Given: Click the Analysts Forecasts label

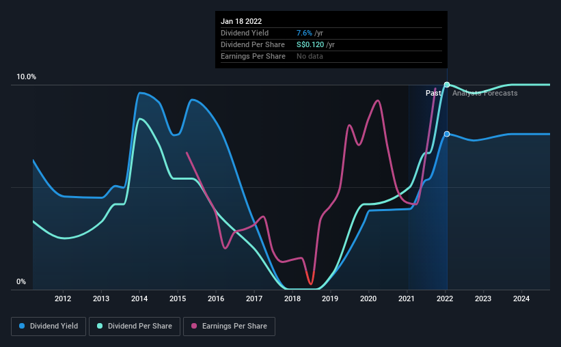Looking at the screenshot, I should coord(484,93).
